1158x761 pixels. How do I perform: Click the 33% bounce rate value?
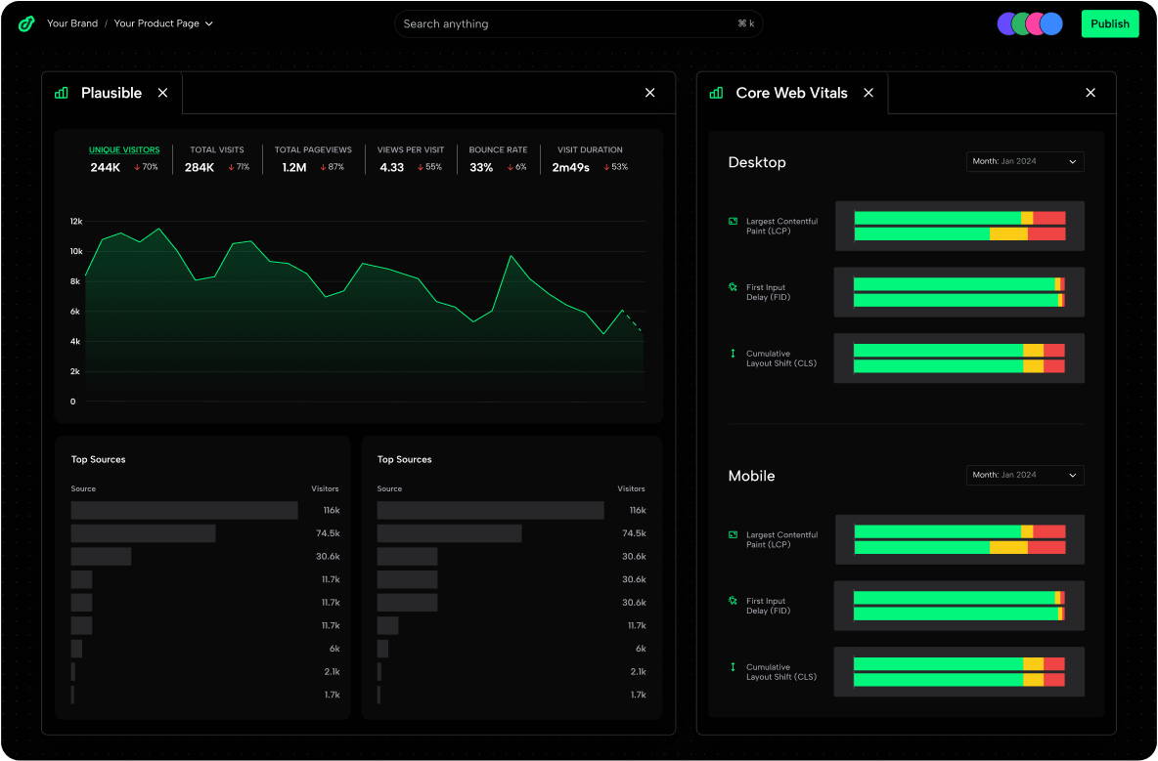tap(481, 167)
